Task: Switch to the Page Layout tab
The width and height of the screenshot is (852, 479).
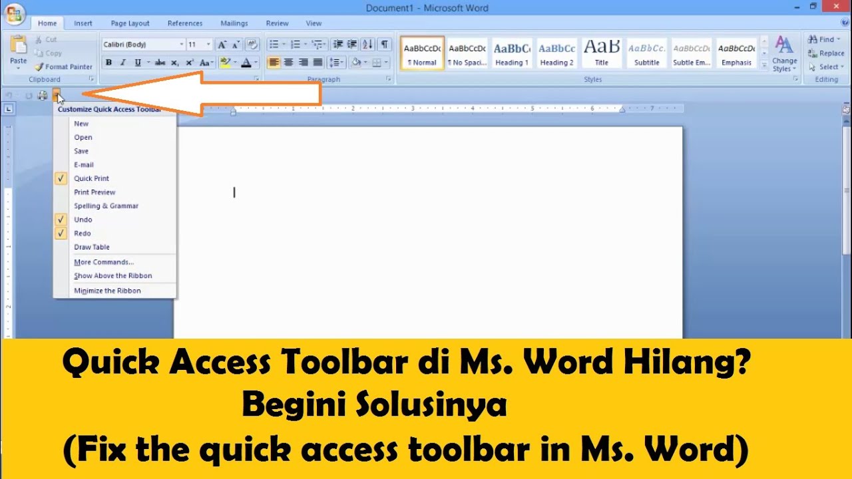Action: pyautogui.click(x=130, y=23)
